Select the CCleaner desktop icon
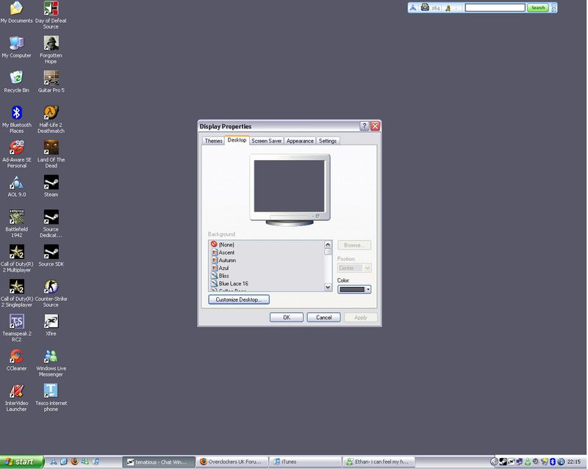 tap(16, 357)
